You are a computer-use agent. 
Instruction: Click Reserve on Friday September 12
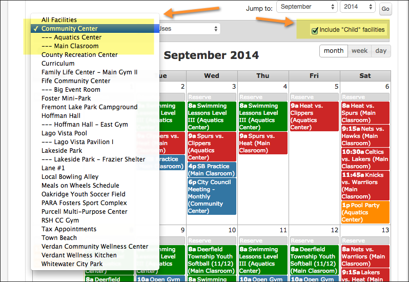(x=314, y=240)
